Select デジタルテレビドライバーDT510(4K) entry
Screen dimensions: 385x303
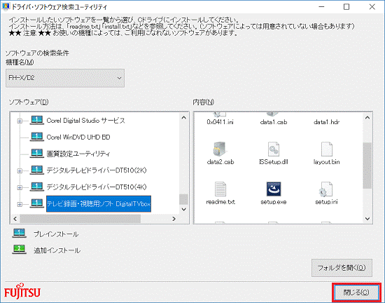tap(97, 187)
